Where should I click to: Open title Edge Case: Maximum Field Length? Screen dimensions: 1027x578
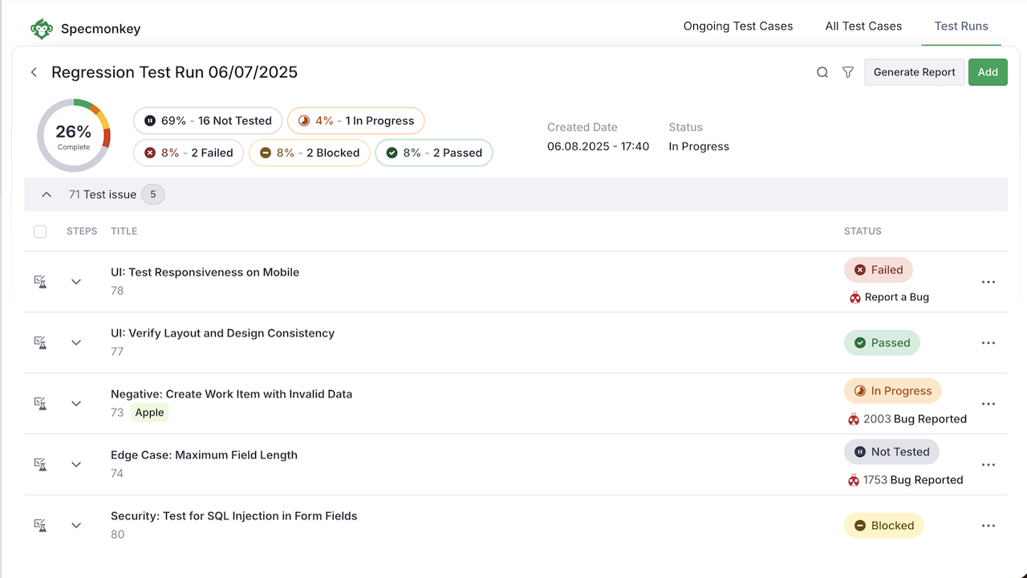[x=204, y=455]
